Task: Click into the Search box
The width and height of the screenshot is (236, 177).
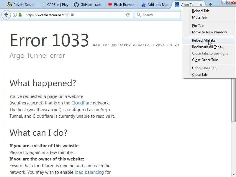Action: [158, 15]
